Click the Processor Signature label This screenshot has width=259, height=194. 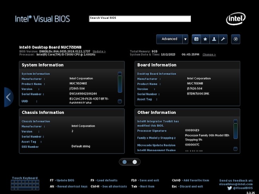coord(152,131)
